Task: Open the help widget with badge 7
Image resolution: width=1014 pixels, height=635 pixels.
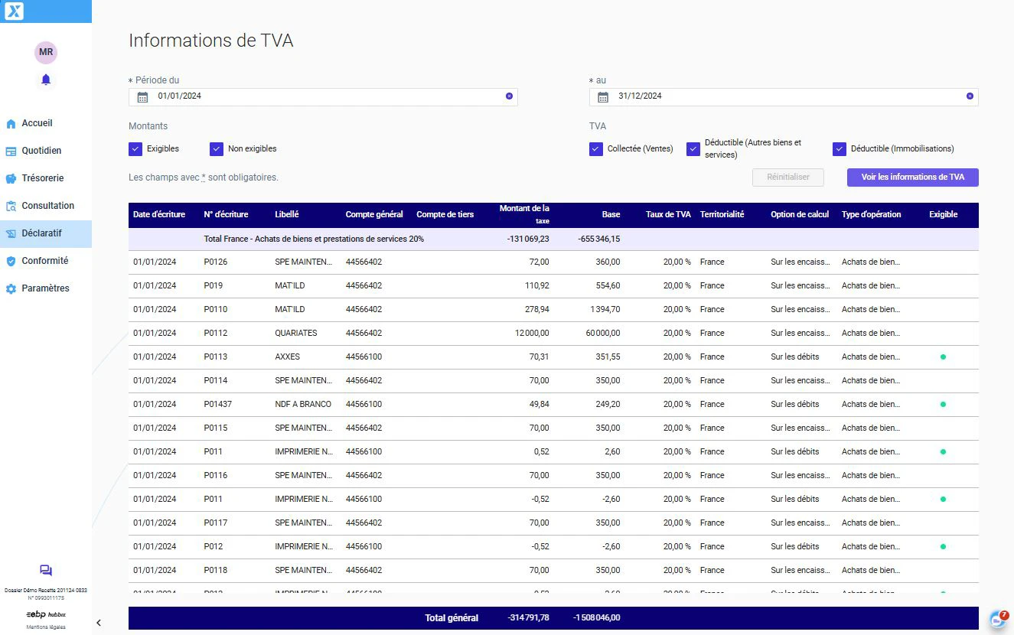Action: coord(998,619)
